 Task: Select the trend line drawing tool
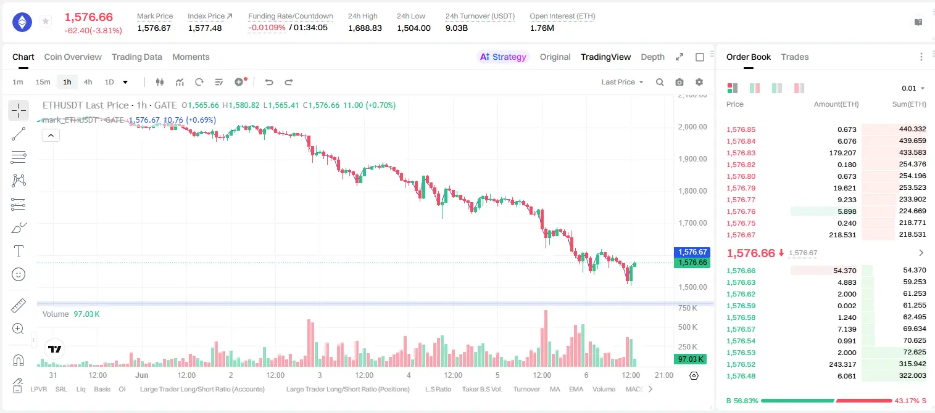point(19,134)
